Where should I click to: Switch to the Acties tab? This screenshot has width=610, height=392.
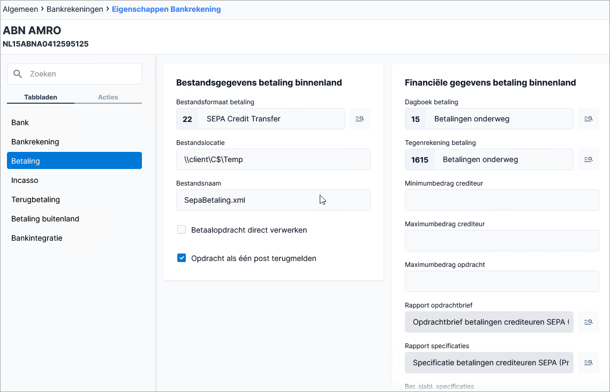[108, 97]
